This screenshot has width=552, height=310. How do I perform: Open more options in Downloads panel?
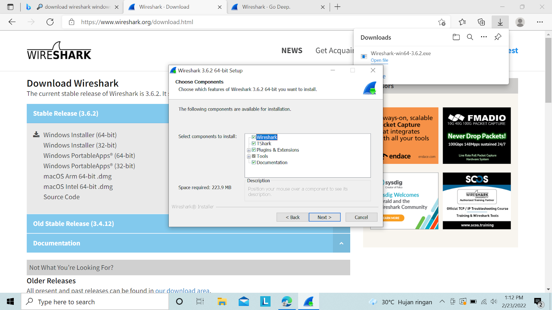[x=484, y=37]
